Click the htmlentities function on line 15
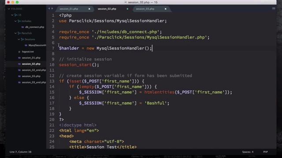Viewport: 282px width, 158px height. coord(160,92)
